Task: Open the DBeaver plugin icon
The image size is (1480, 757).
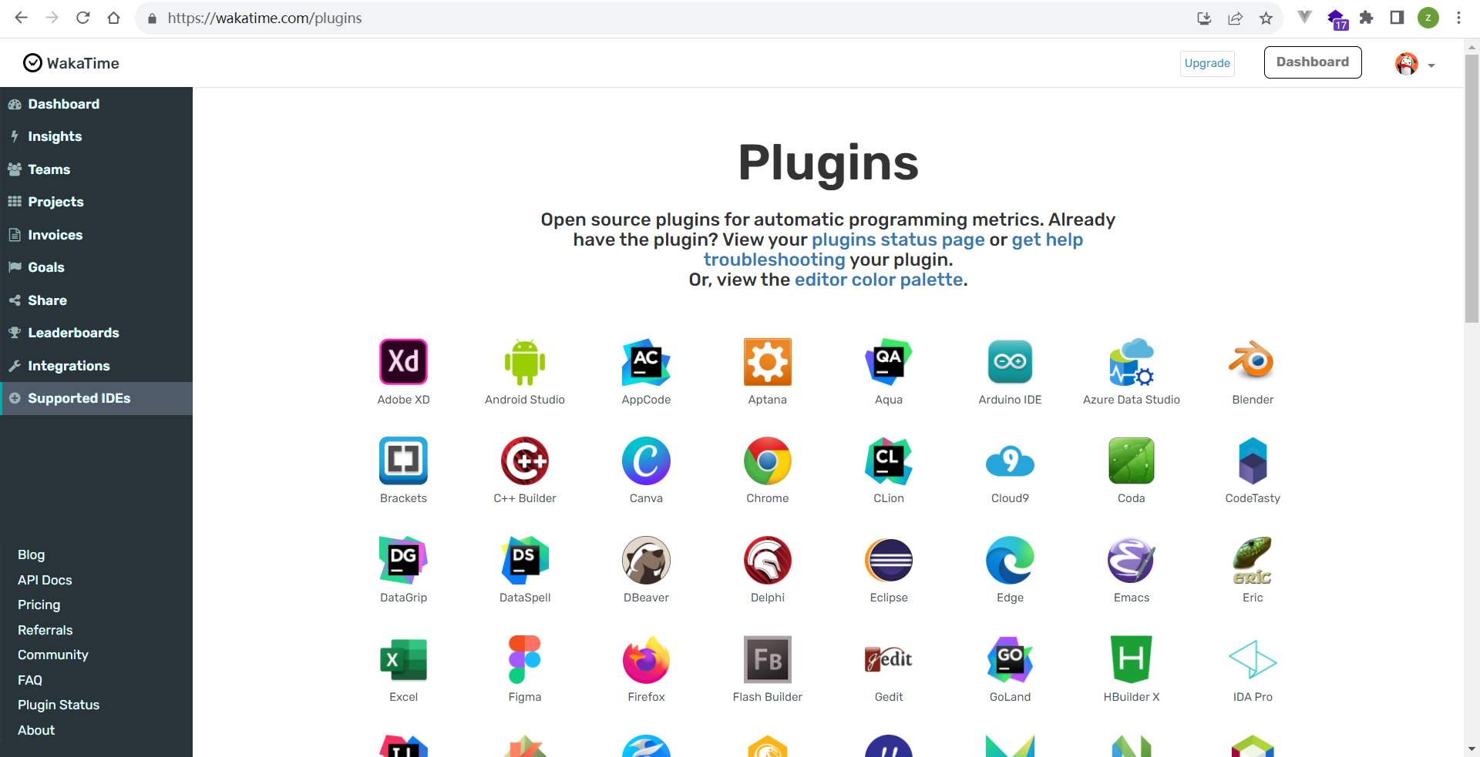Action: tap(646, 560)
